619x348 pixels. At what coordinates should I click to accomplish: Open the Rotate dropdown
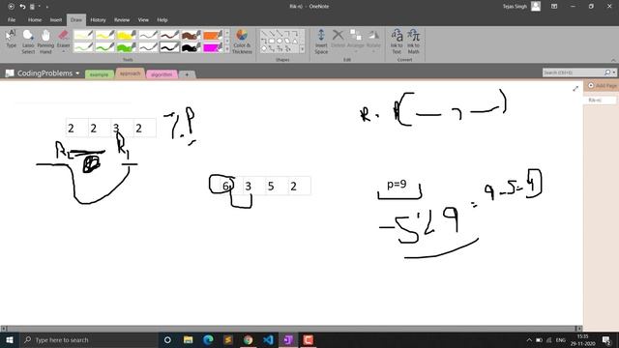(x=373, y=41)
